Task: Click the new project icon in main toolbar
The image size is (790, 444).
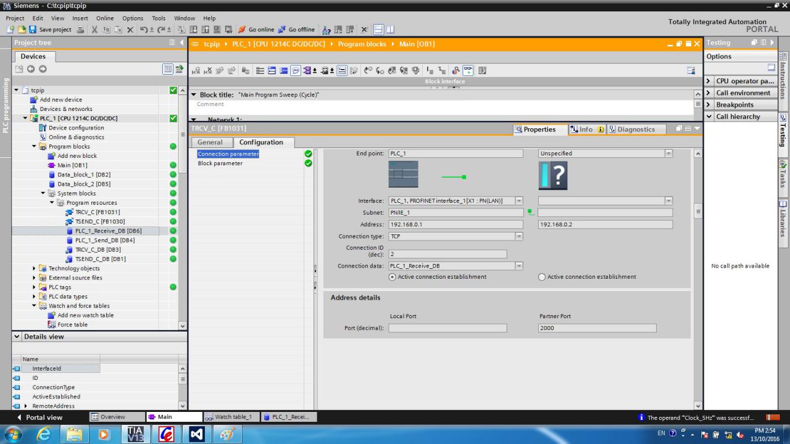Action: coord(12,30)
